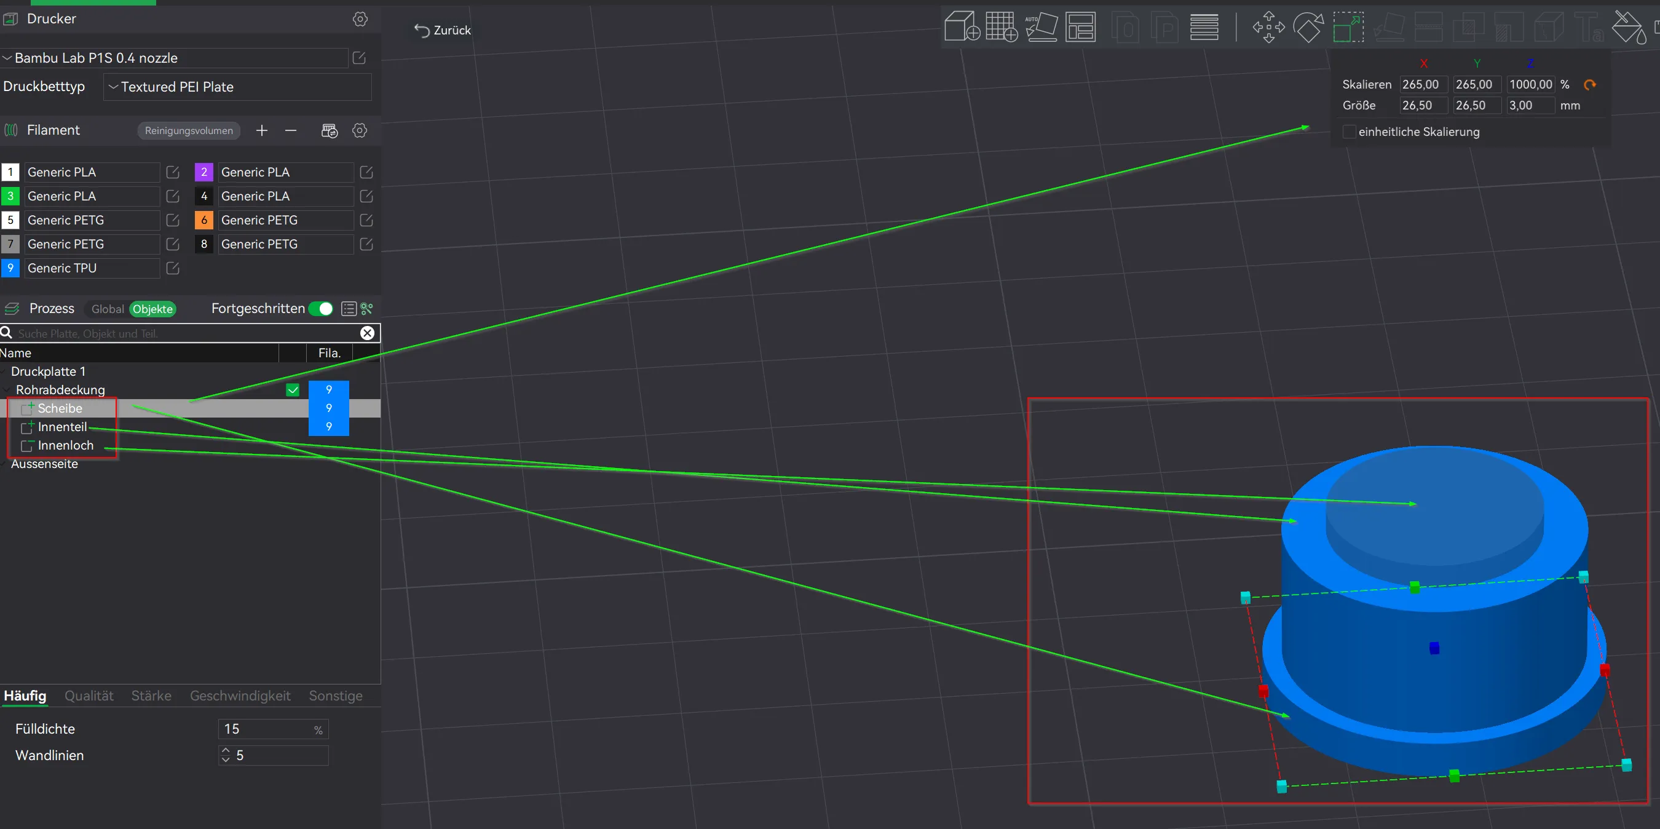
Task: Toggle the Fortgeschritten advanced mode switch
Action: pyautogui.click(x=320, y=309)
